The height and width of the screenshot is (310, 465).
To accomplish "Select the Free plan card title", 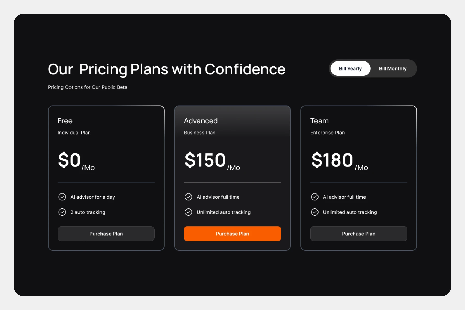I will (65, 121).
